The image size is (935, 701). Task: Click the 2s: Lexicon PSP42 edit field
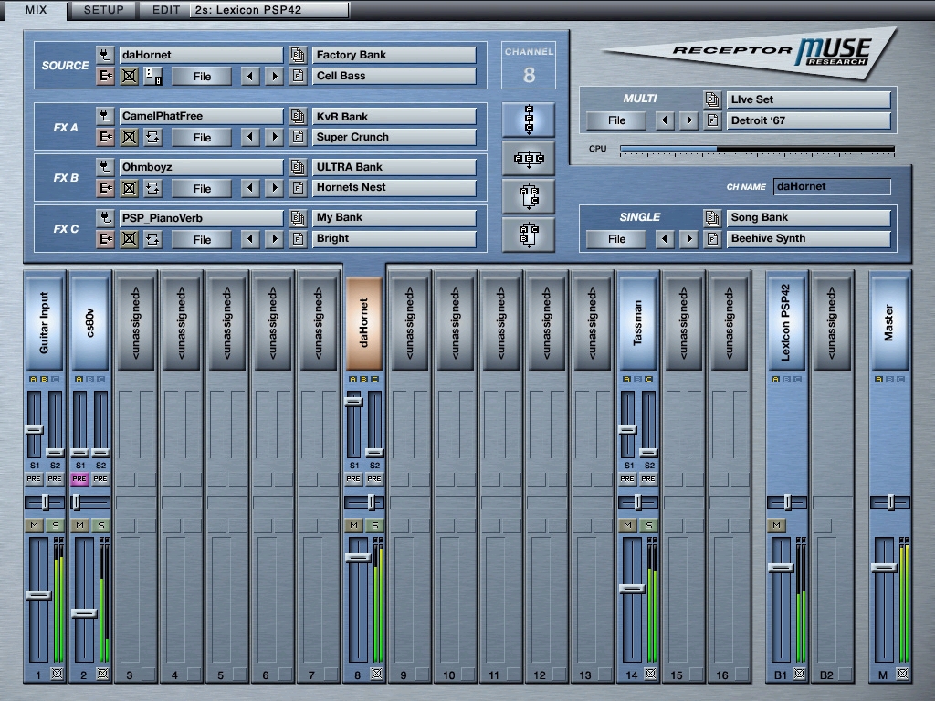pyautogui.click(x=269, y=9)
